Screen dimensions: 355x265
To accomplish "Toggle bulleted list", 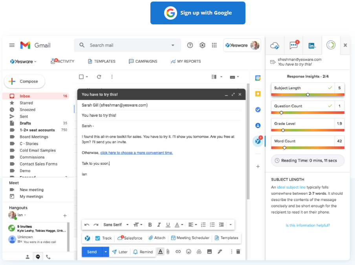I will click(212, 225).
